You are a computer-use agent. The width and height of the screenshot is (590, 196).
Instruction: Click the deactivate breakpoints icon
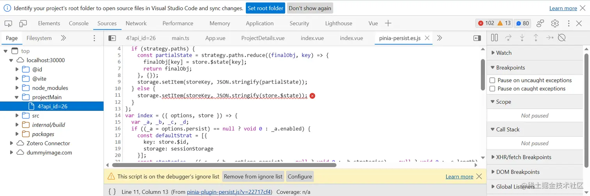(x=562, y=38)
